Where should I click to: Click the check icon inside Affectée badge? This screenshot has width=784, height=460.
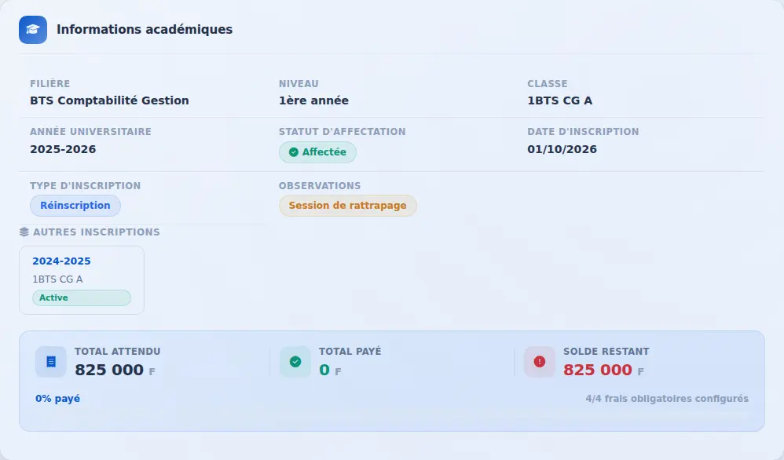[294, 152]
